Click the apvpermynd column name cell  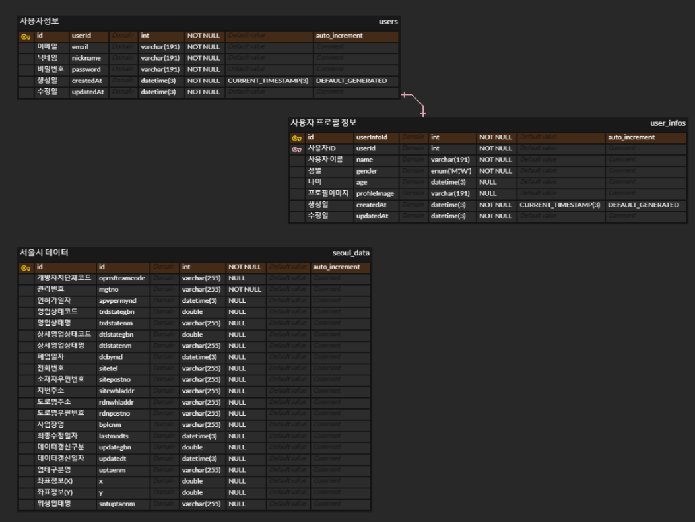pos(123,301)
